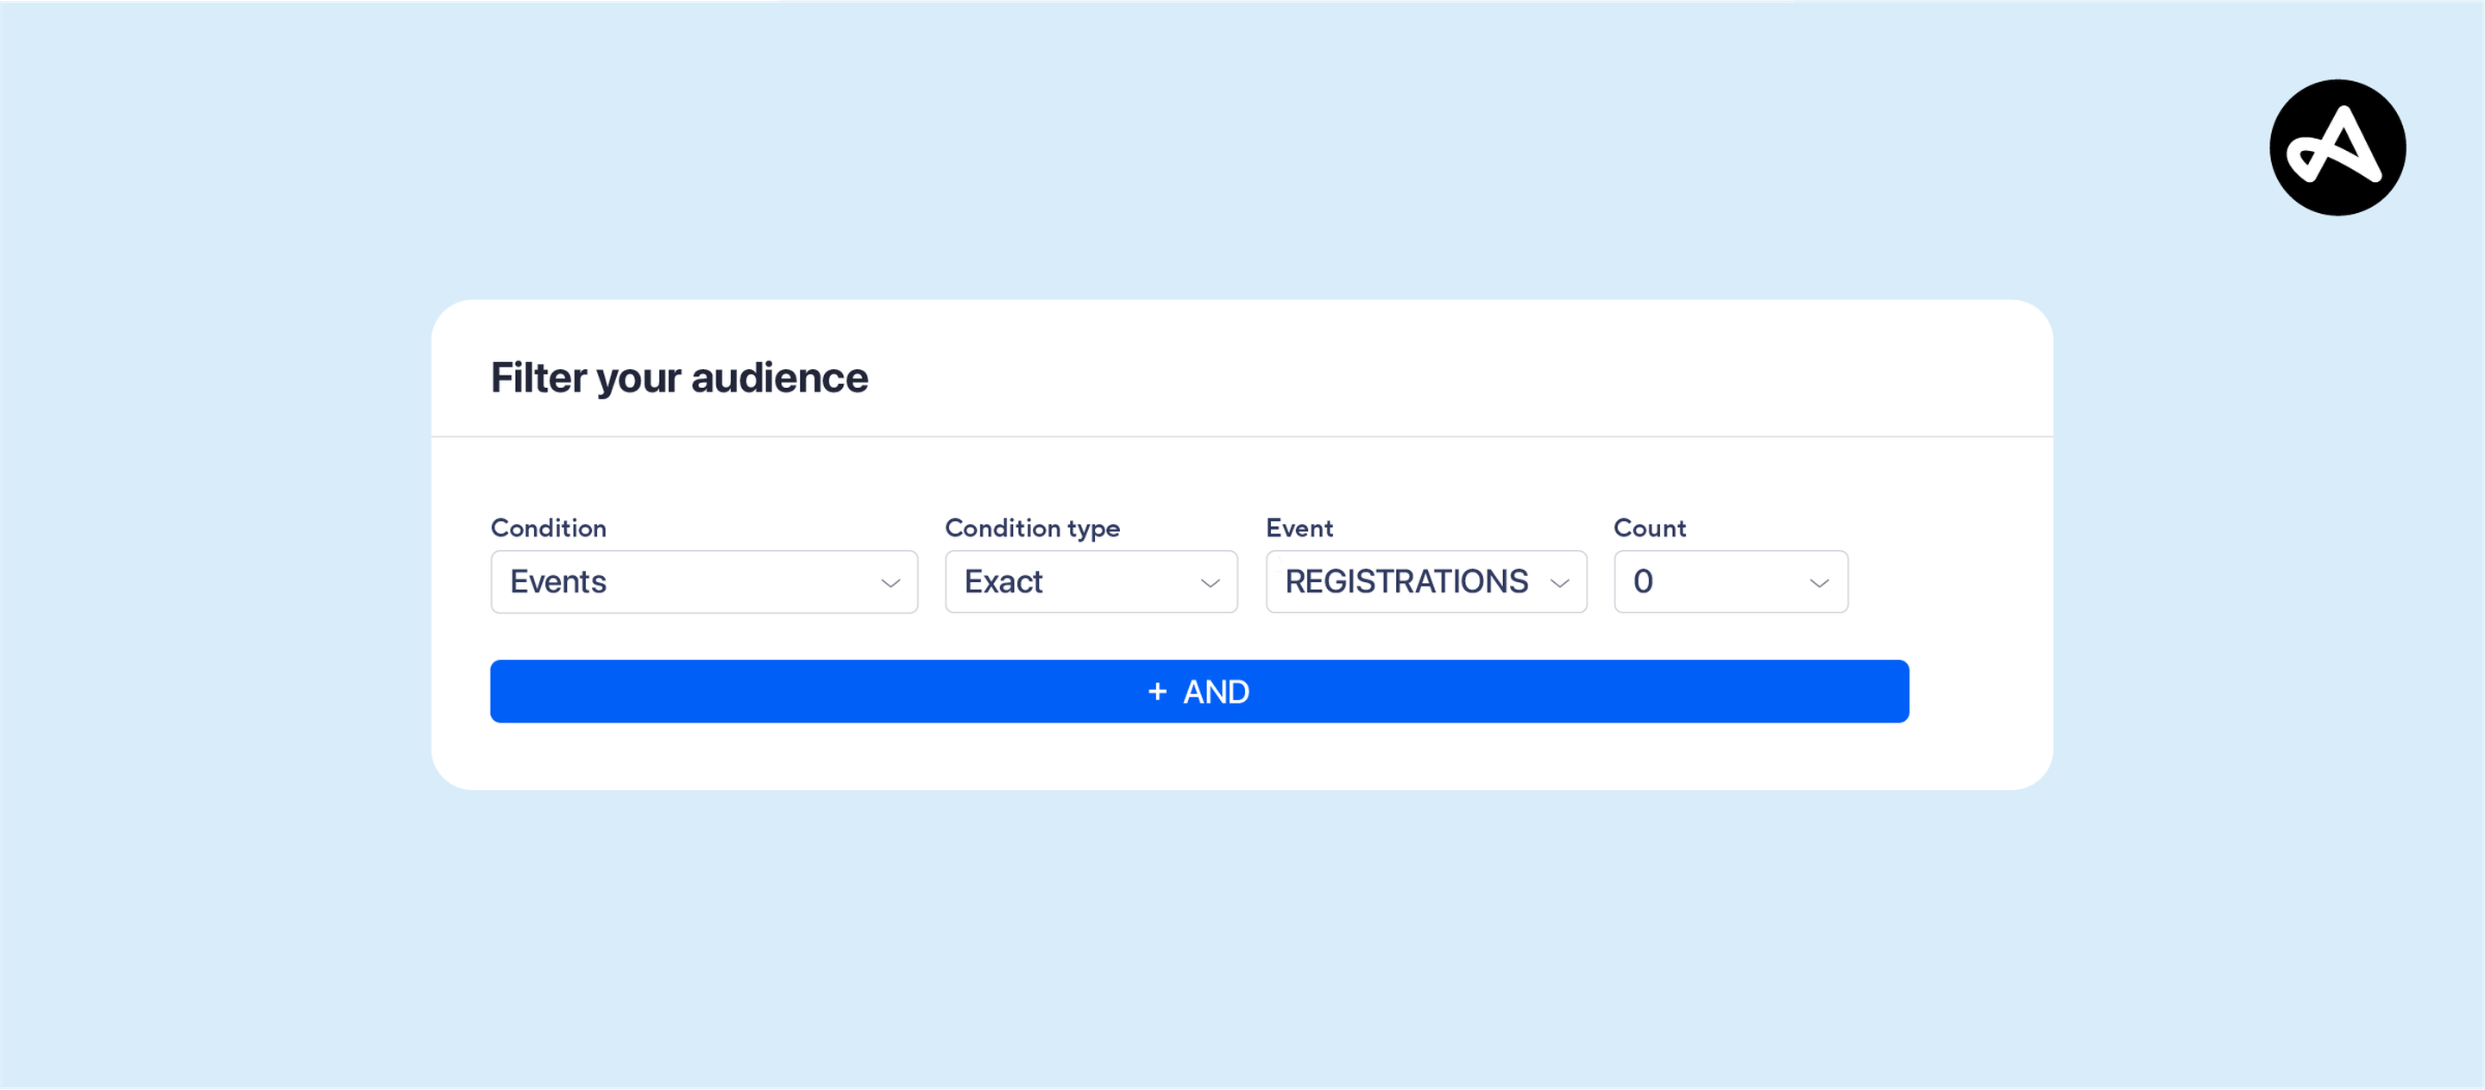The height and width of the screenshot is (1090, 2485).
Task: Click the chevron arrow in the Exact field
Action: [x=1209, y=583]
